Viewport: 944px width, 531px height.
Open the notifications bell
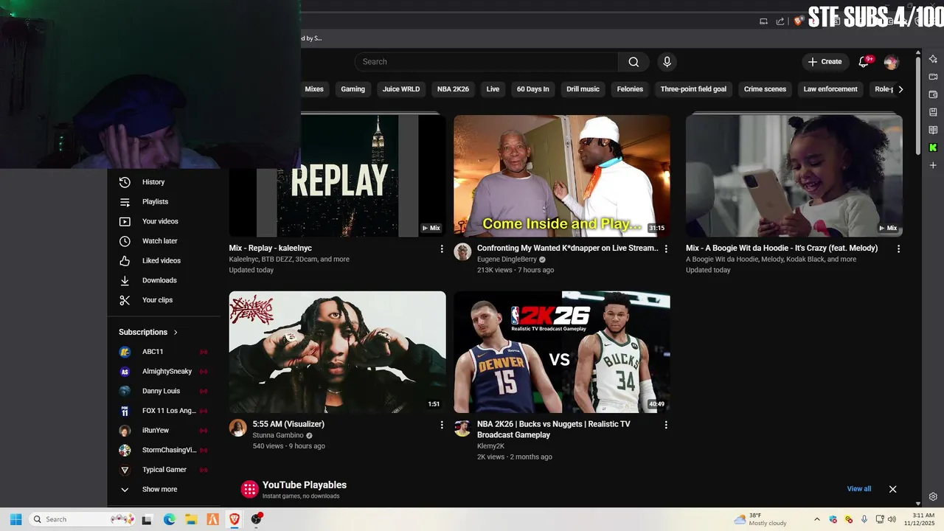864,62
